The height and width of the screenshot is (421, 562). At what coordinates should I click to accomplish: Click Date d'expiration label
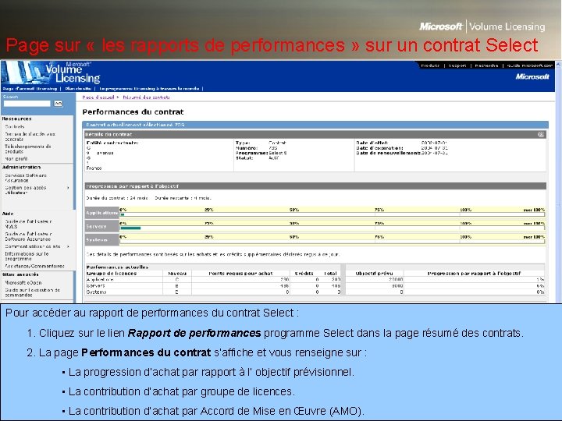[x=379, y=148]
